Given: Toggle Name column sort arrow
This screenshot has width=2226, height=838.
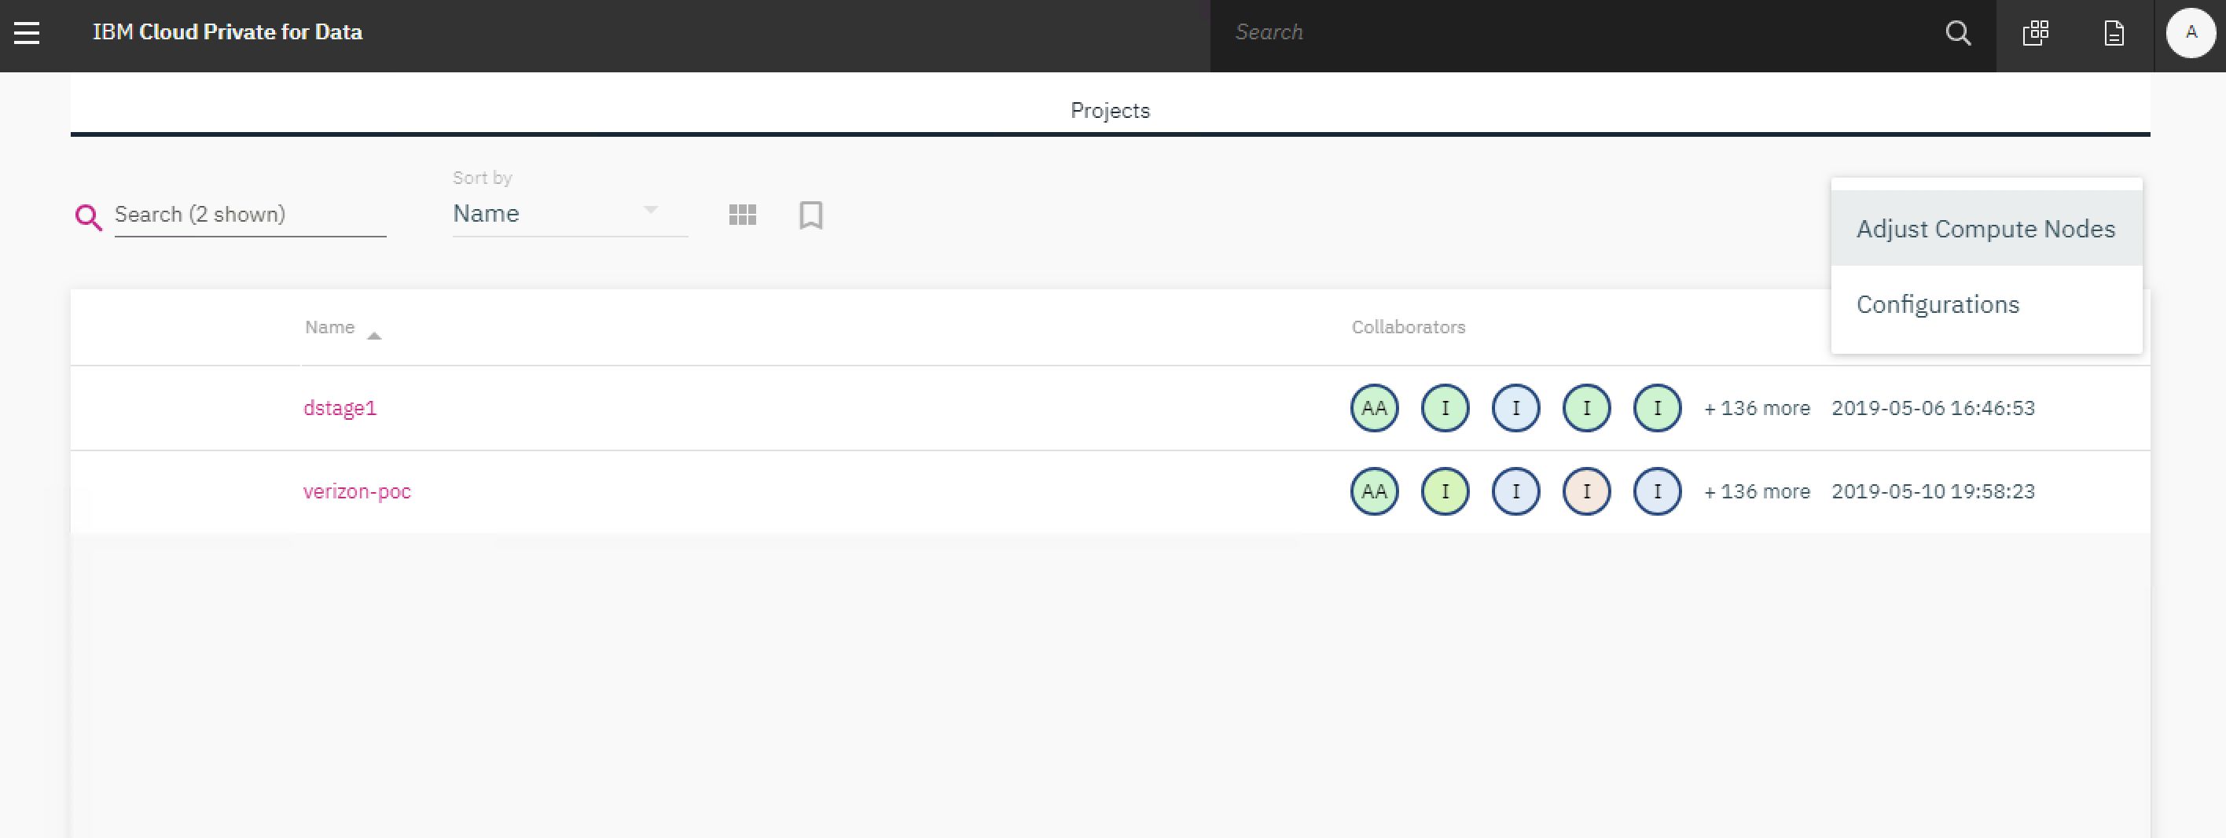Looking at the screenshot, I should pyautogui.click(x=374, y=335).
